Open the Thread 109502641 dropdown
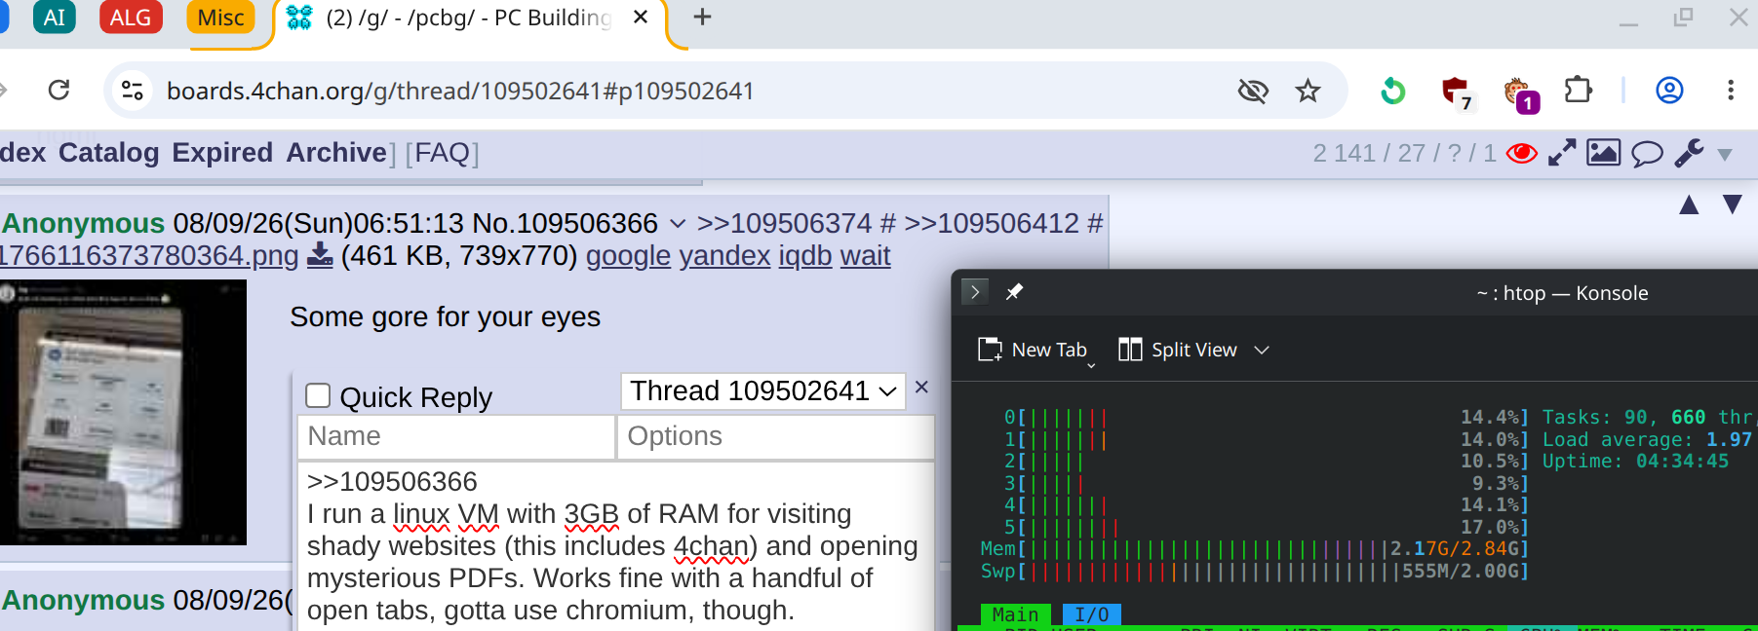The height and width of the screenshot is (631, 1758). [x=762, y=391]
